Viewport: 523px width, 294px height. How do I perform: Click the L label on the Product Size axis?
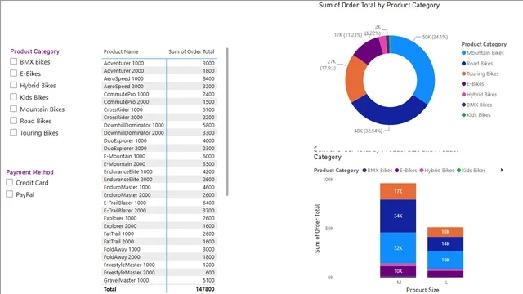point(446,283)
